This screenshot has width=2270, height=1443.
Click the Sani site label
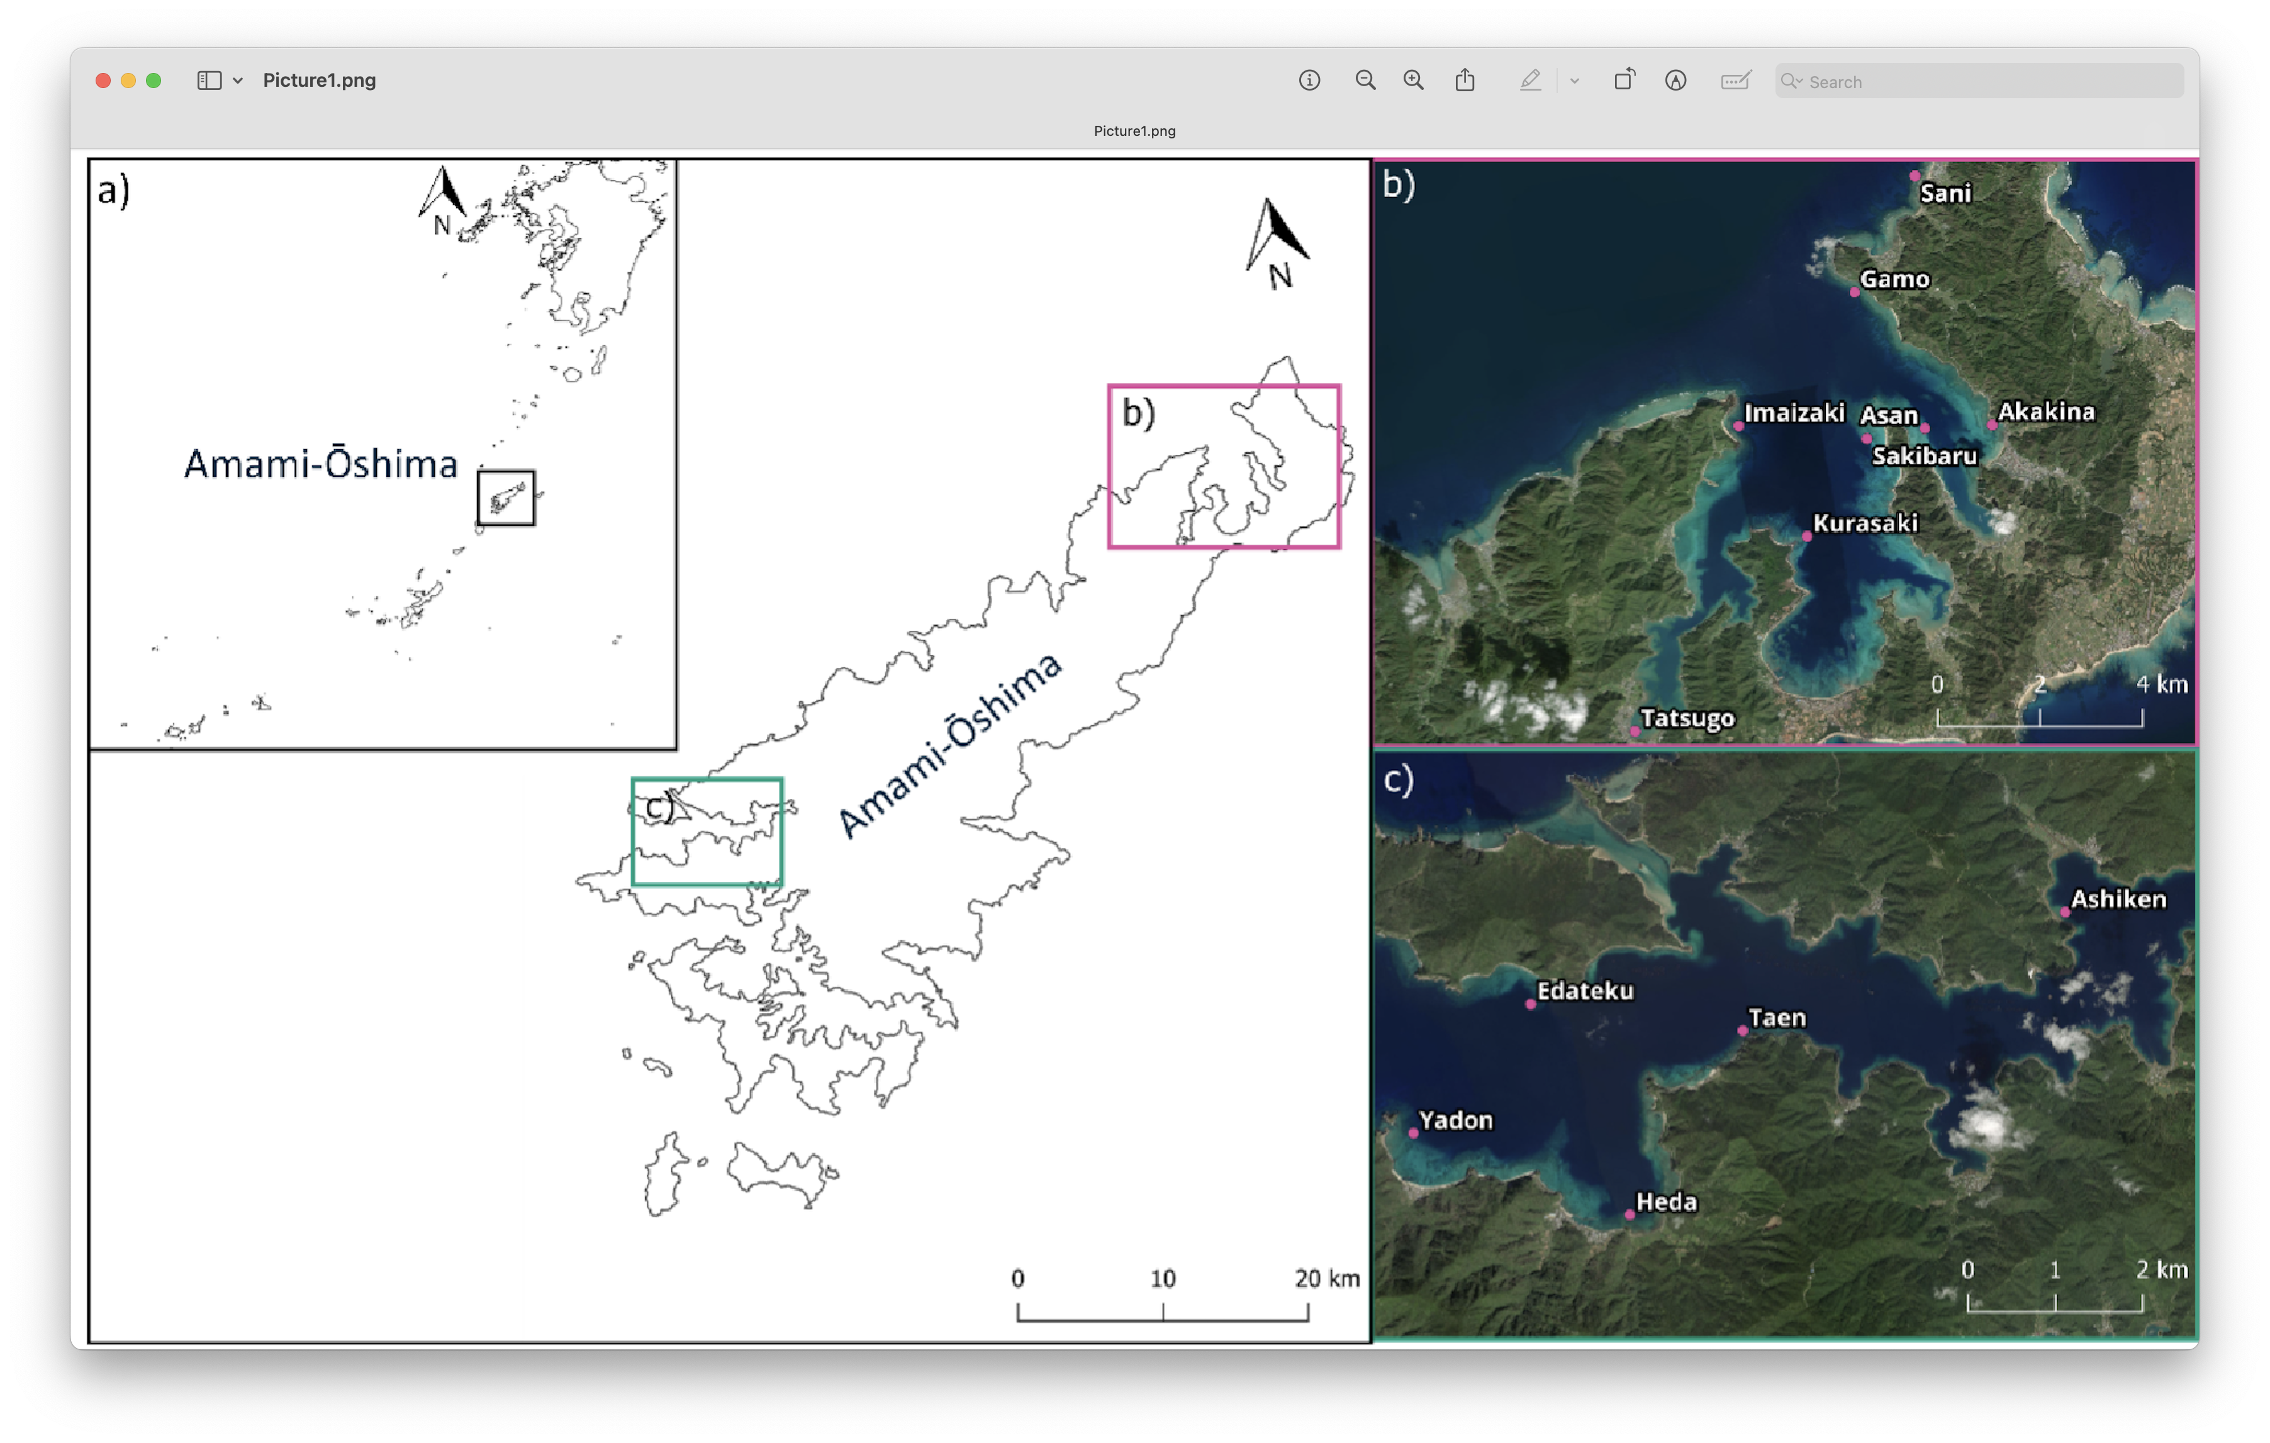(1946, 193)
